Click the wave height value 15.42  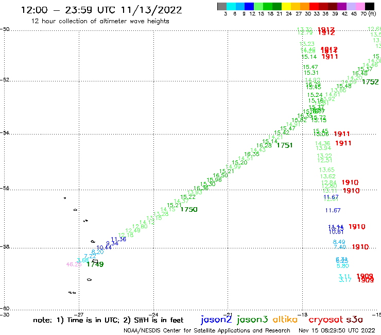[x=282, y=132]
